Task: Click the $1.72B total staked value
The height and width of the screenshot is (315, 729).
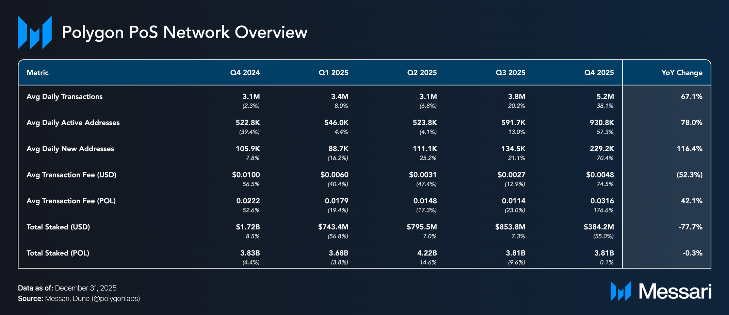Action: coord(248,227)
